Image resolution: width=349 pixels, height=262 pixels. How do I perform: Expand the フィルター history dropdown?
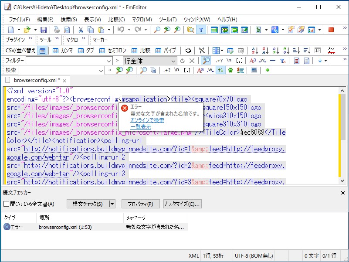(108, 60)
